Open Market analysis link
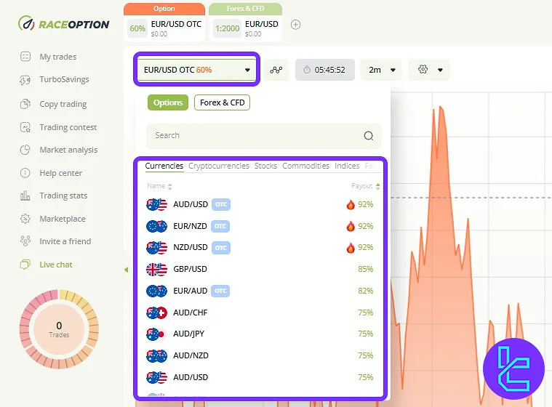This screenshot has width=552, height=407. 68,150
